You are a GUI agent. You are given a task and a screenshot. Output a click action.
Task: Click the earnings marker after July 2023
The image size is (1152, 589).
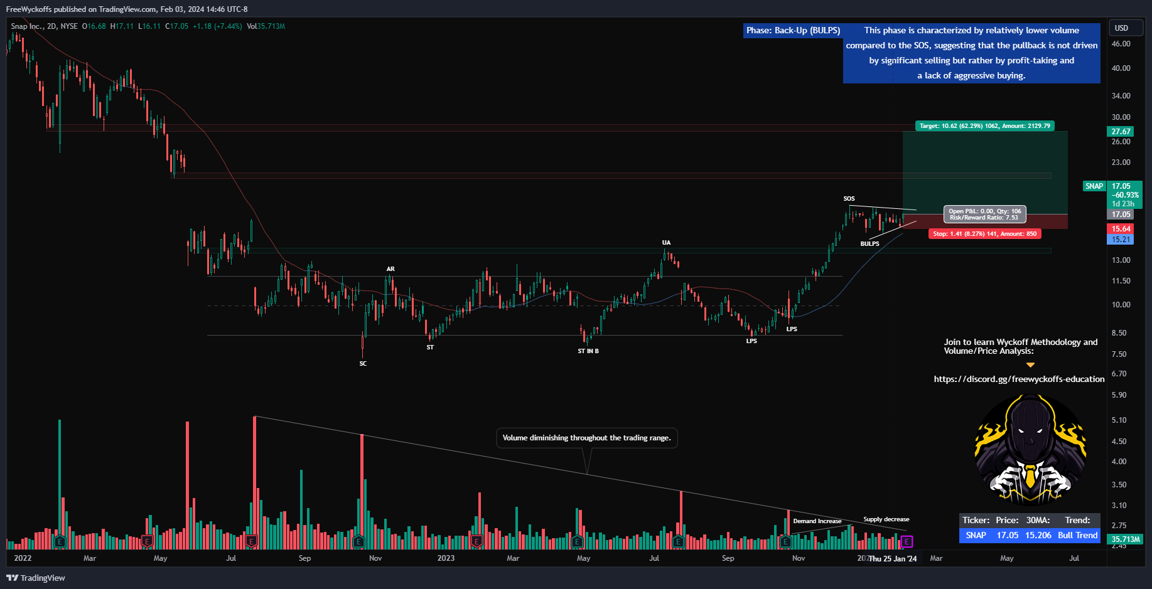[678, 541]
